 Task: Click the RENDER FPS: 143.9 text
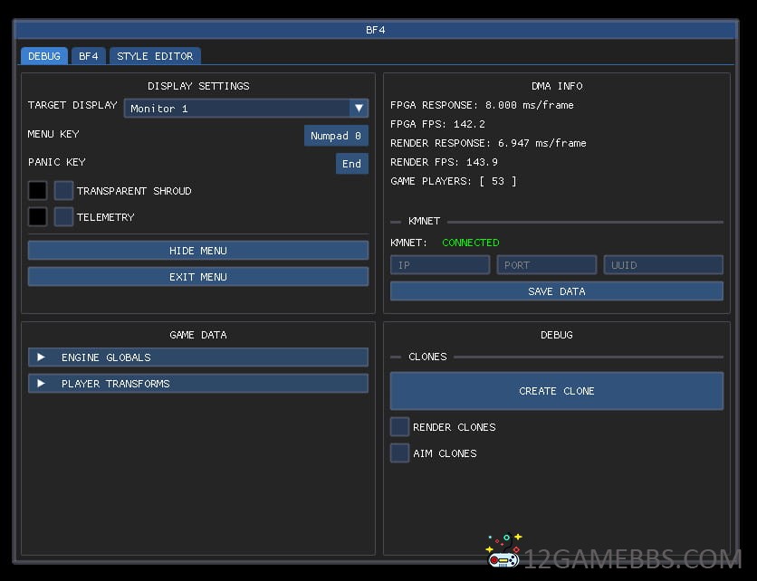pos(444,162)
